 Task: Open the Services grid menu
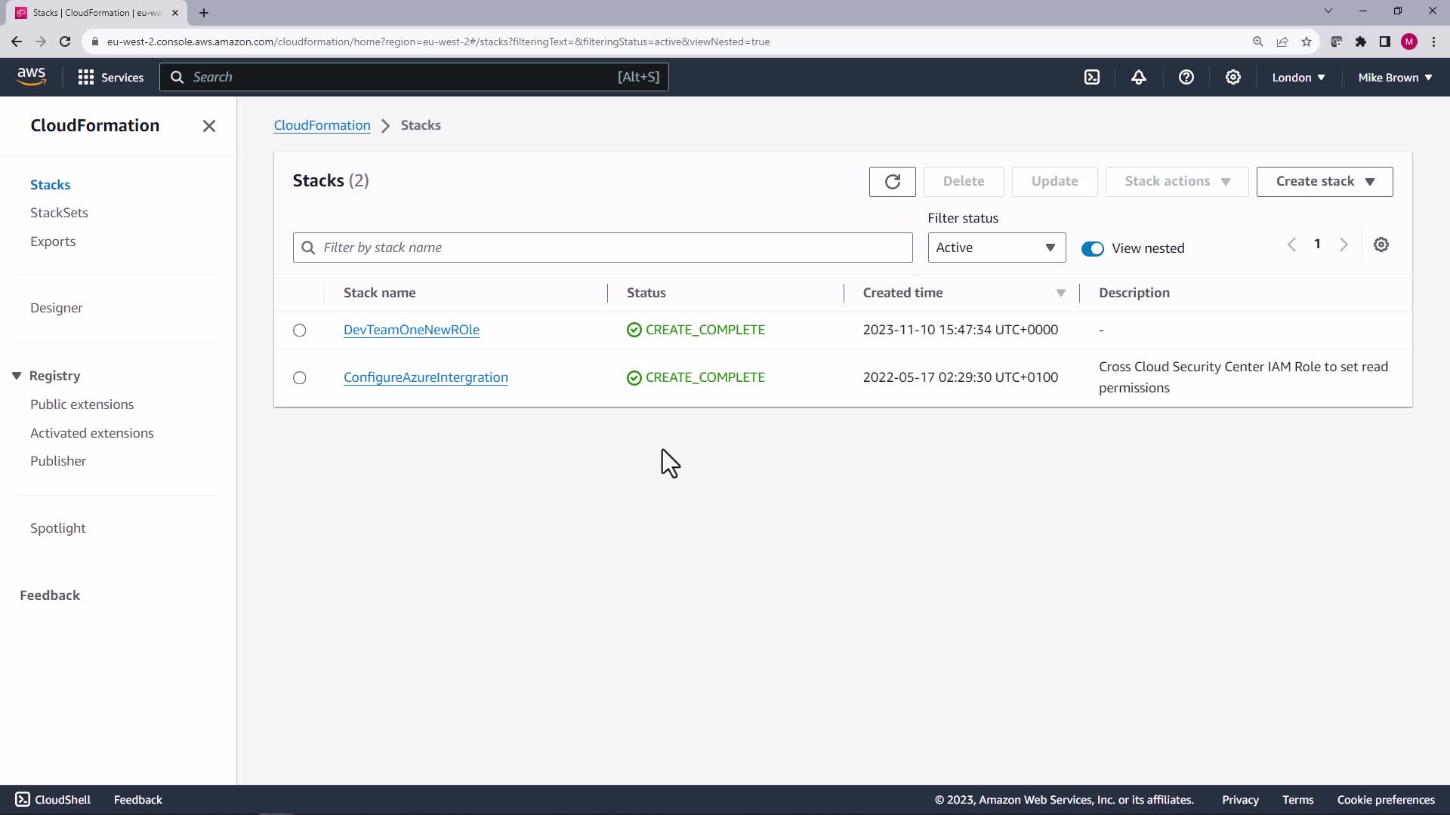[x=110, y=77]
